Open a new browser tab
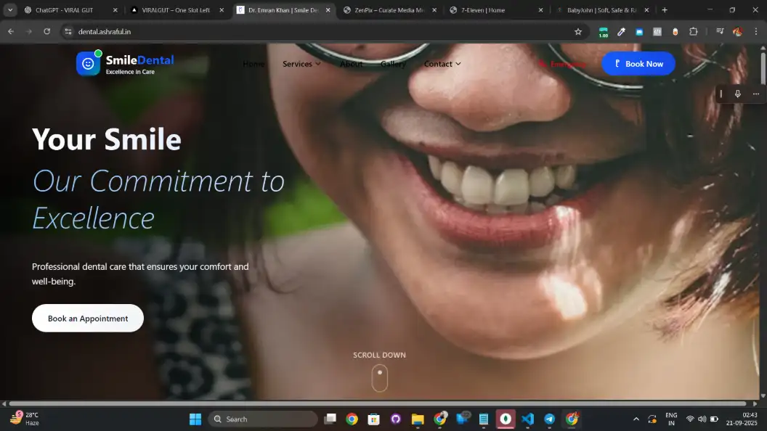The image size is (767, 431). (x=665, y=9)
